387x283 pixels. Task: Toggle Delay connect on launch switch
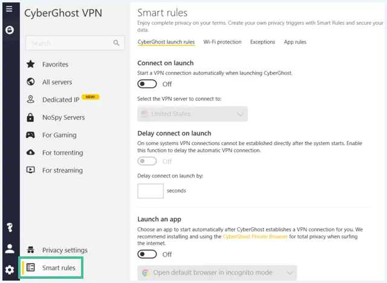coord(147,161)
